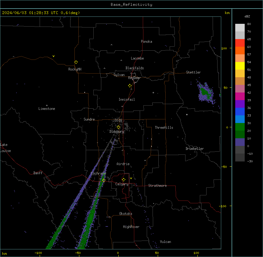Screen dimensions: 263x257
Task: Click the Vulcan label
Action: 165,242
